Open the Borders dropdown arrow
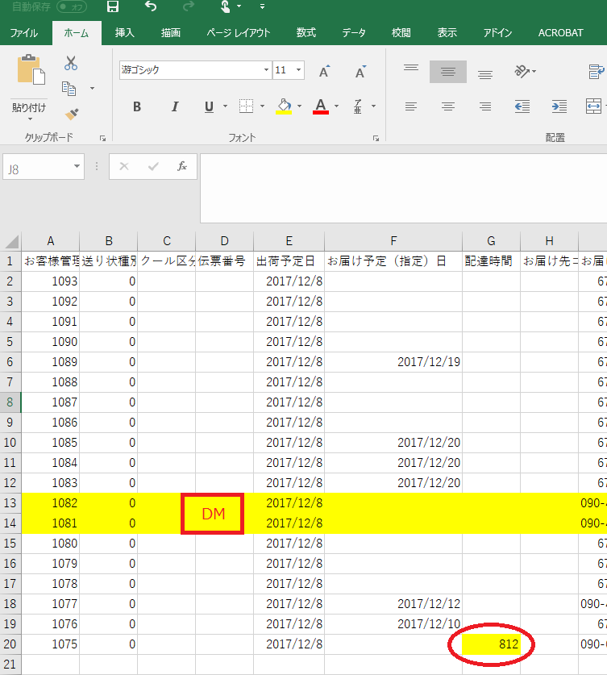Screen dimensions: 607x675 point(263,106)
